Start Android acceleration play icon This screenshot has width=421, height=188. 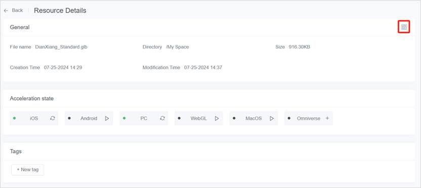(107, 118)
